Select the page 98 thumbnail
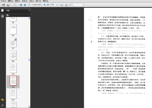The height and width of the screenshot is (108, 152). pyautogui.click(x=13, y=55)
